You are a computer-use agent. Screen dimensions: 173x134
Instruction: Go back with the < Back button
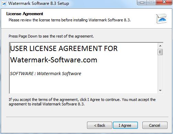tap(99, 125)
